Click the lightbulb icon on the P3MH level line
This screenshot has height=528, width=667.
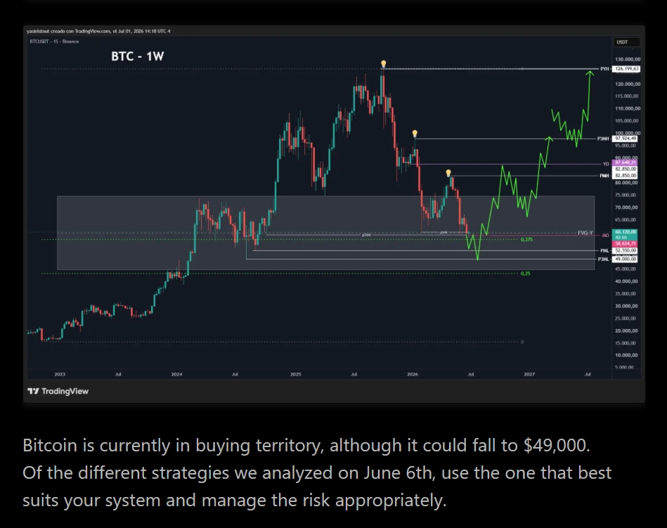coord(415,134)
